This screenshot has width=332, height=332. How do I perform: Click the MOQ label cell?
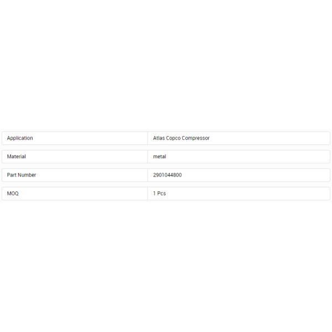click(x=13, y=194)
